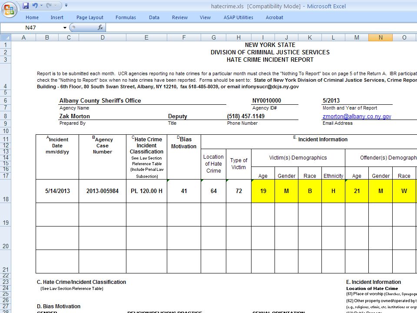The image size is (417, 313).
Task: Select column header E
Action: (x=146, y=37)
